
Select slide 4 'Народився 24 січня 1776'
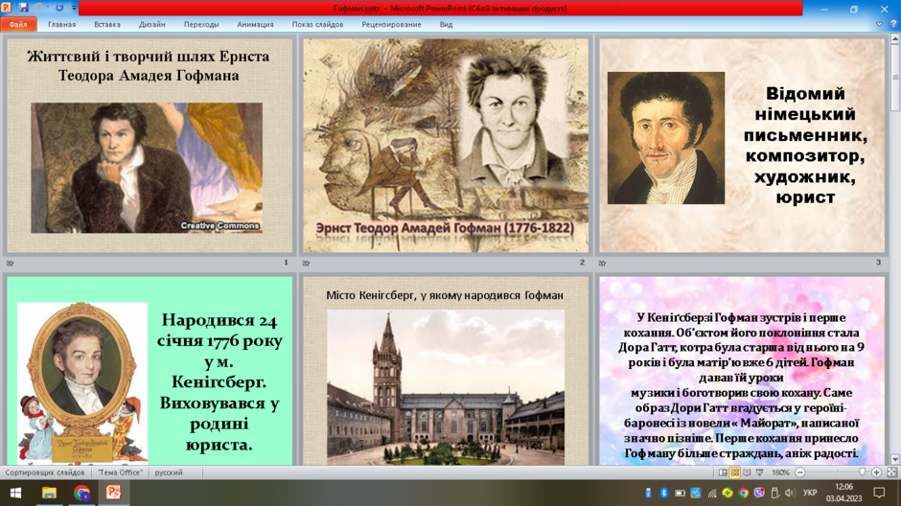click(x=150, y=371)
